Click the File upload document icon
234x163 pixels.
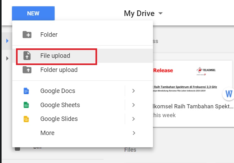27,56
